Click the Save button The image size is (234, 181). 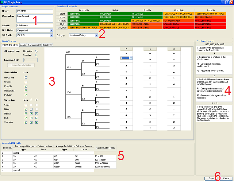click(x=211, y=178)
